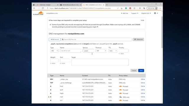Focus the Search DNS Records field
This screenshot has height=106, width=189.
tap(97, 39)
